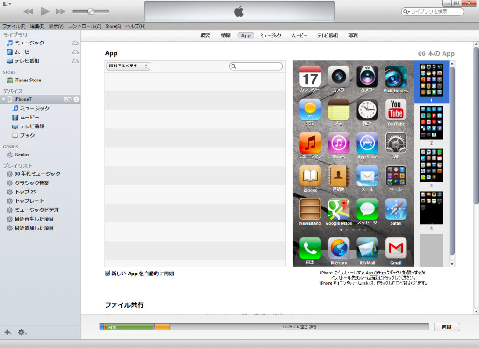The width and height of the screenshot is (479, 348).
Task: Click the iTunes app icon on home screen
Action: point(339,143)
